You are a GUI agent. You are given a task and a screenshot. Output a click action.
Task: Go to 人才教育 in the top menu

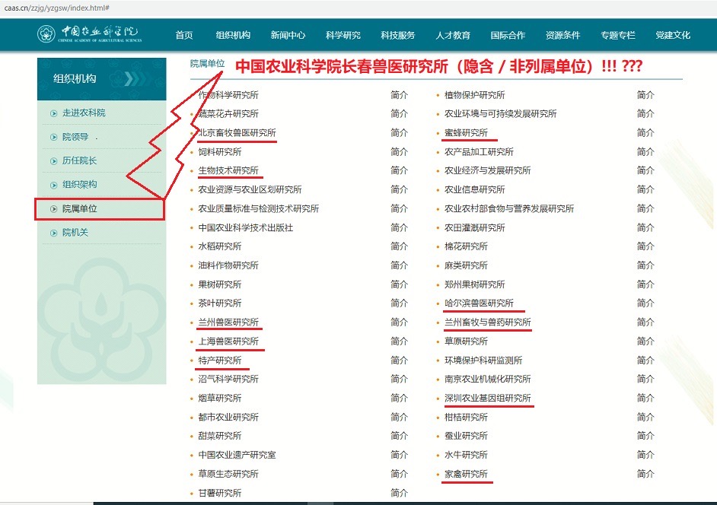453,35
